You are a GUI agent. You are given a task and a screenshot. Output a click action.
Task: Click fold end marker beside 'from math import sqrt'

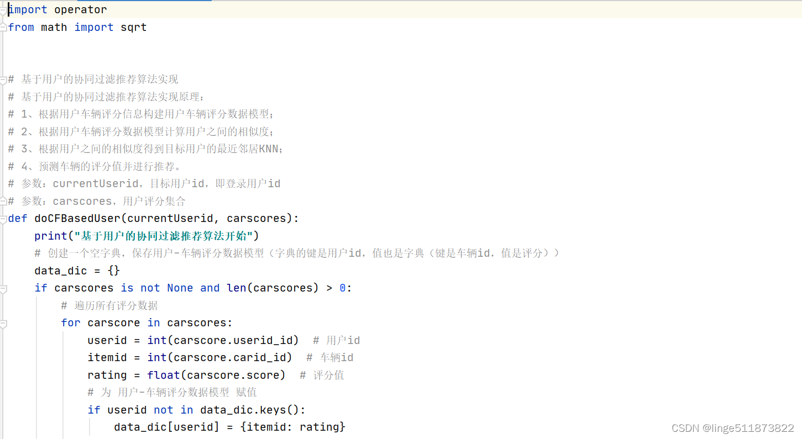(x=3, y=28)
